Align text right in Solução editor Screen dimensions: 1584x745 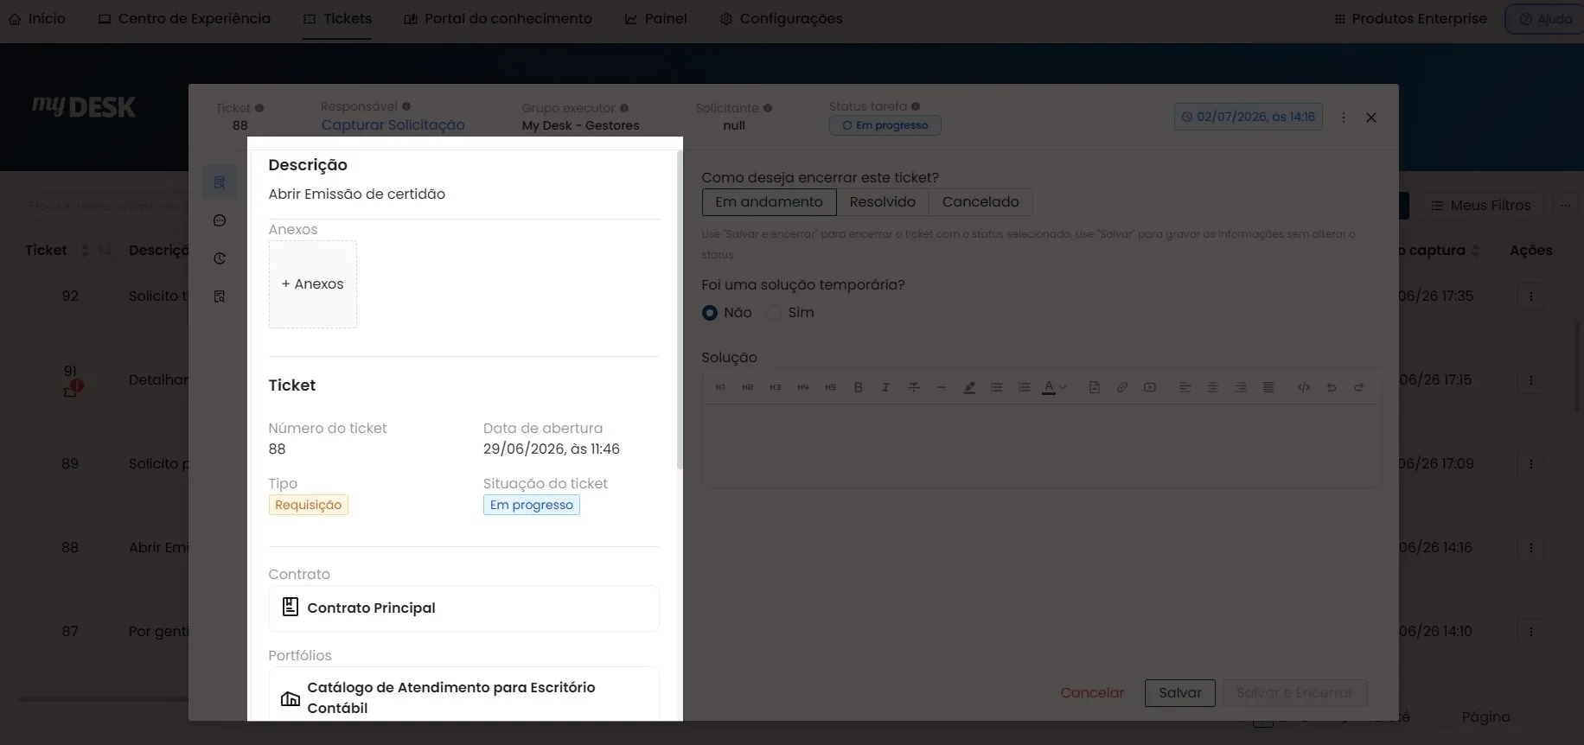(1241, 387)
